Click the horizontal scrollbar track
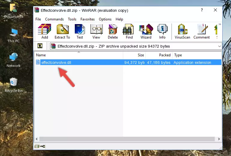The width and height of the screenshot is (231, 156). point(127,139)
